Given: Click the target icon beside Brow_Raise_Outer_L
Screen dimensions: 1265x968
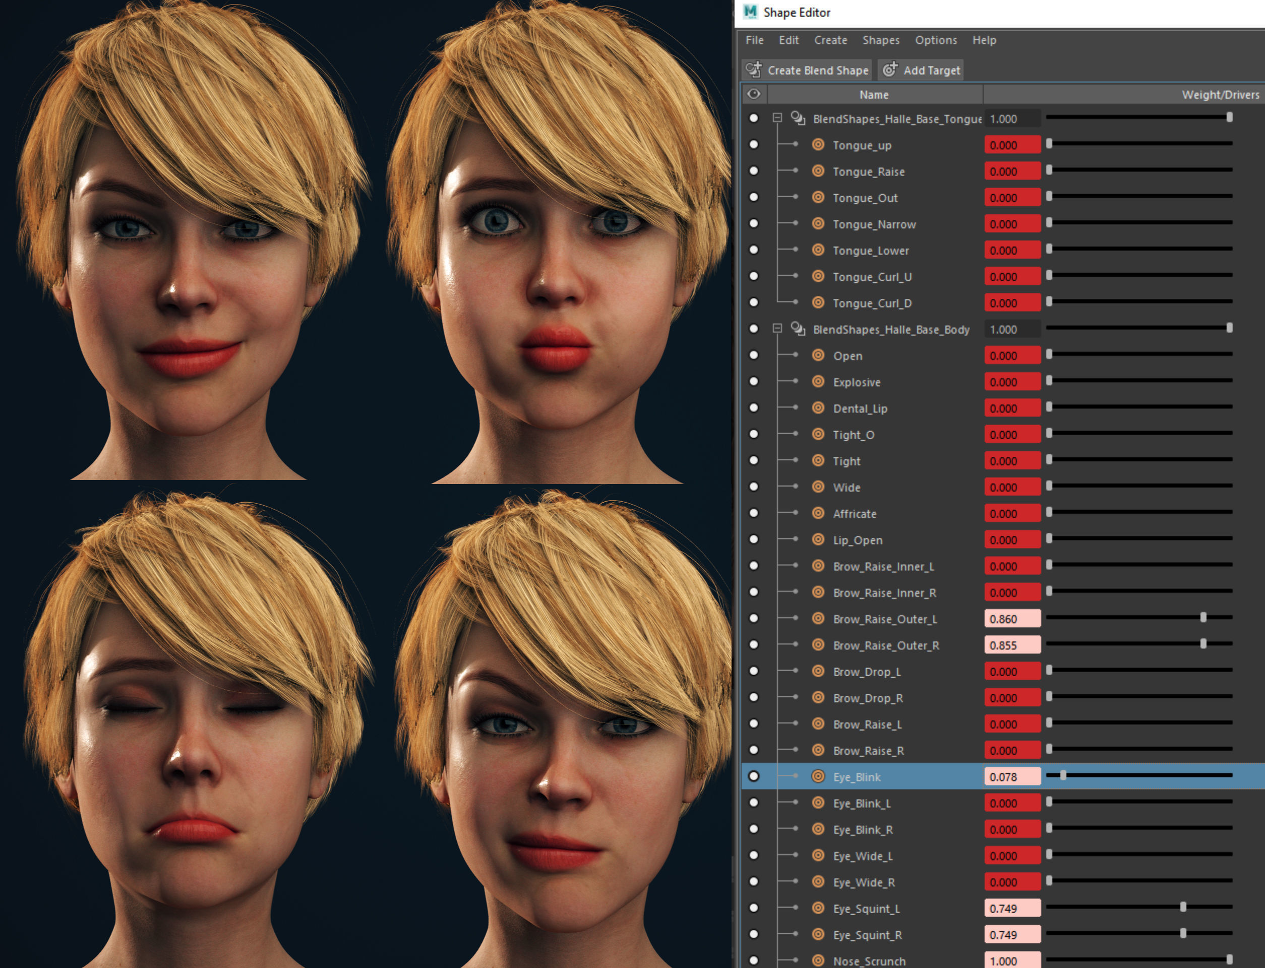Looking at the screenshot, I should pyautogui.click(x=818, y=618).
